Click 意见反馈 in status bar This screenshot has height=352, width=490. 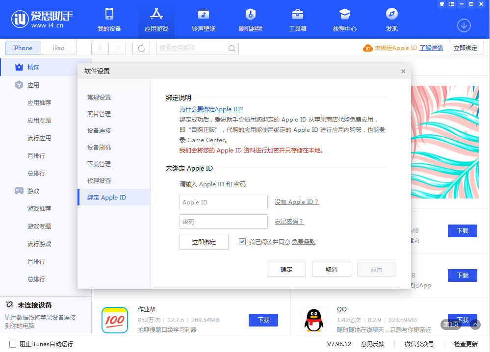[x=373, y=344]
